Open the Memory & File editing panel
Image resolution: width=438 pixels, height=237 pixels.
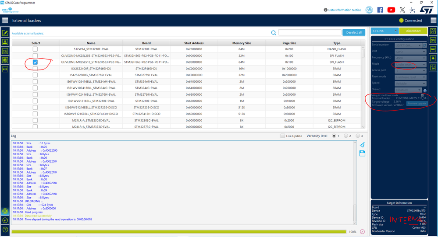[x=5, y=33]
